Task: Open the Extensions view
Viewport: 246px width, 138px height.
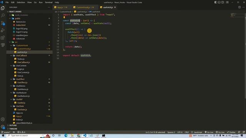Action: (x=3, y=38)
